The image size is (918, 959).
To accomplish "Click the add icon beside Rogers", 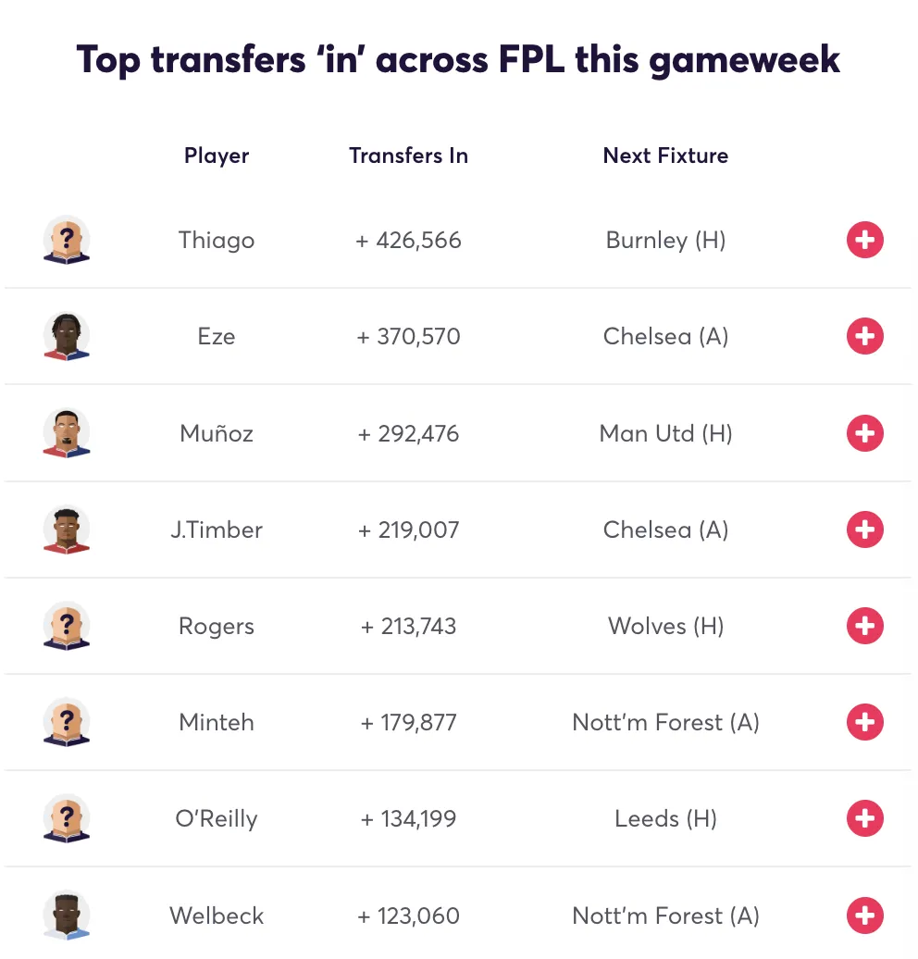I will point(865,626).
